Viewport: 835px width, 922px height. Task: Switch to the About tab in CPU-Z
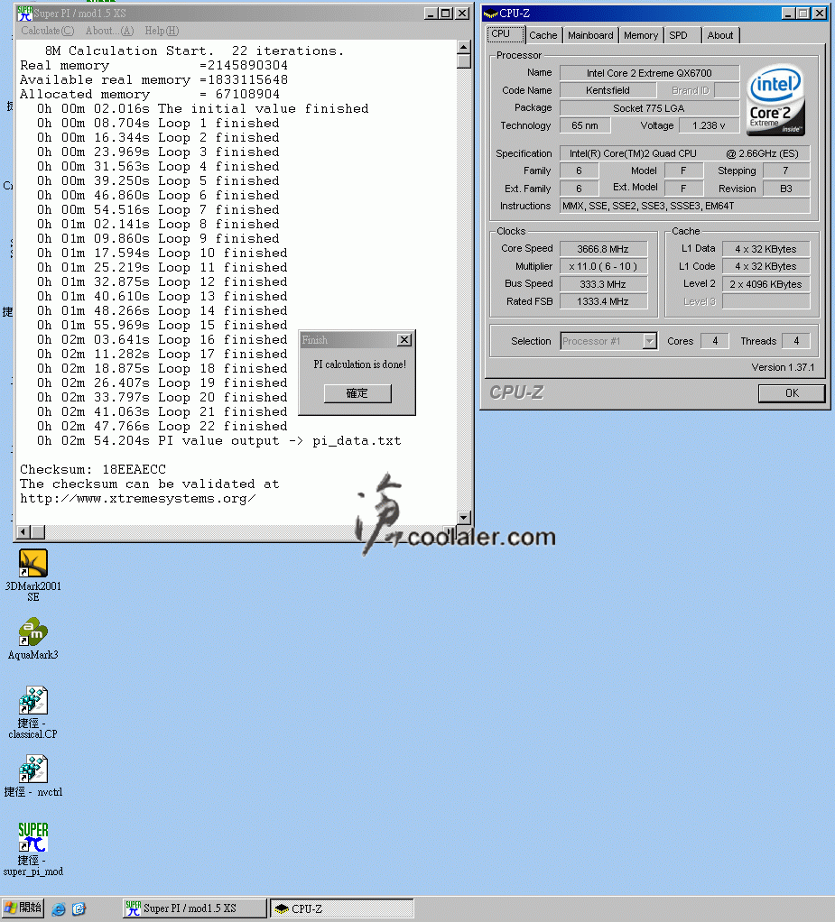coord(720,35)
